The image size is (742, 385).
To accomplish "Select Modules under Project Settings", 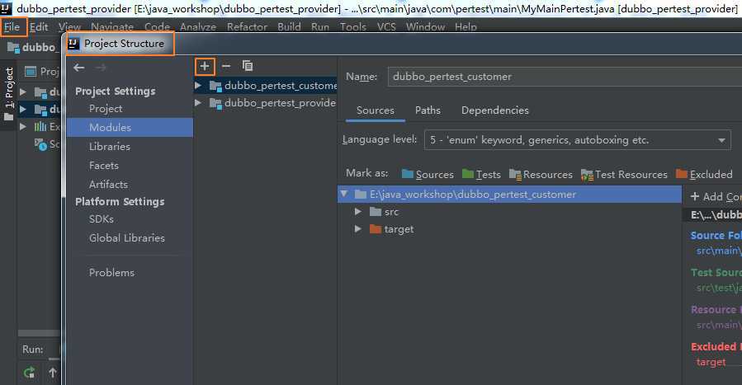I will (x=130, y=128).
